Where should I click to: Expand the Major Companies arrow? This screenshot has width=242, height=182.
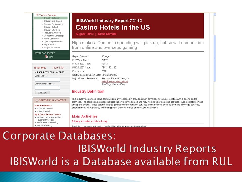42,39
